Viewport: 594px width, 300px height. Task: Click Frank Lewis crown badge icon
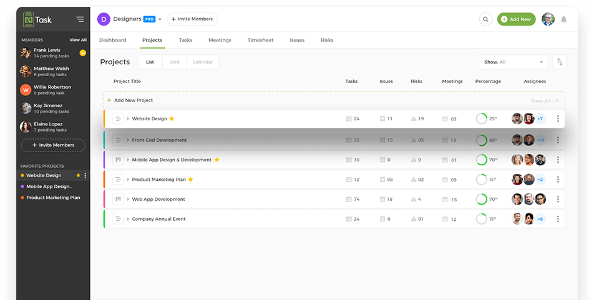tap(82, 53)
